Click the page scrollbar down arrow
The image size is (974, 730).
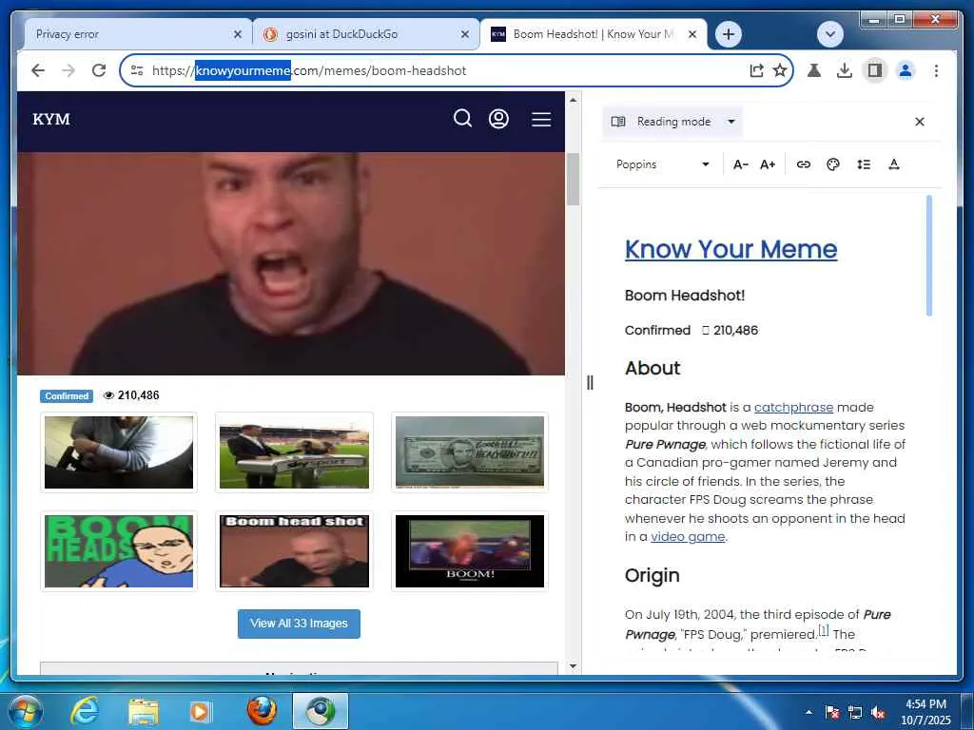573,666
